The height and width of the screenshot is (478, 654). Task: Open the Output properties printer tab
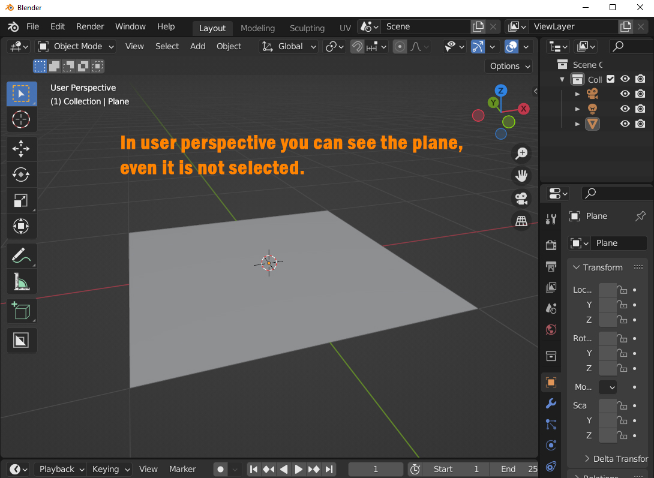[x=551, y=266]
